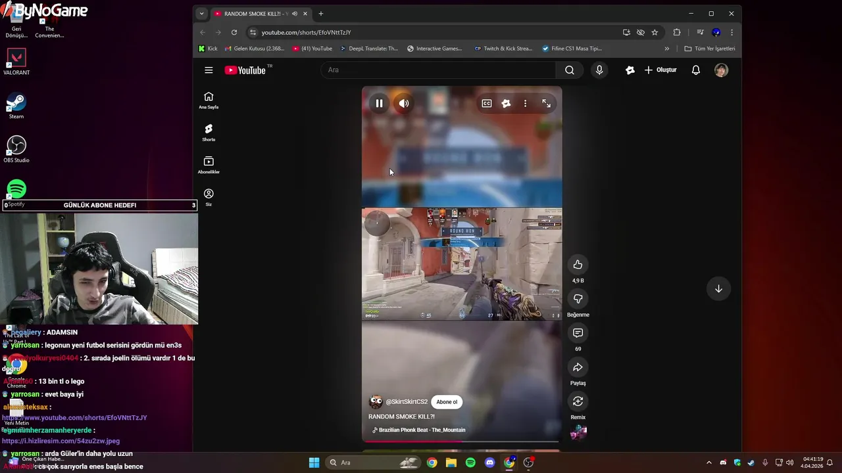Image resolution: width=842 pixels, height=473 pixels.
Task: Click the crossed-eye icon in address bar
Action: pyautogui.click(x=641, y=32)
